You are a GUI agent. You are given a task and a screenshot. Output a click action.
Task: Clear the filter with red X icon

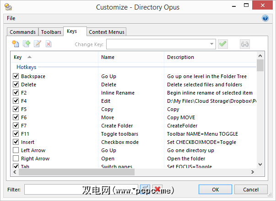click(x=157, y=189)
